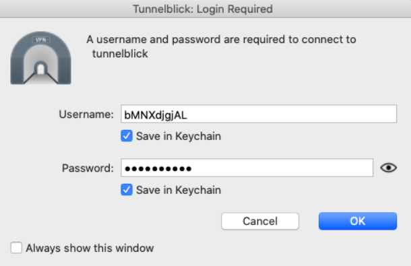Screen dimensions: 411x266
Task: Click the 'Always show this window' label text
Action: point(90,248)
